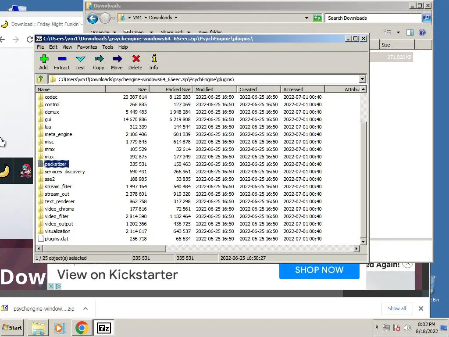Open the psychengine zip download options chevron

(x=86, y=308)
